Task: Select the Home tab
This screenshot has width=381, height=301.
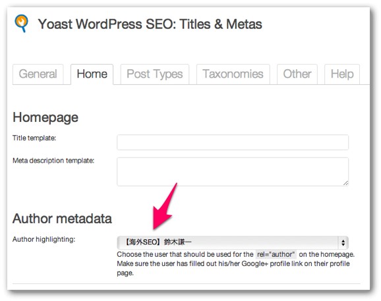Action: click(x=92, y=74)
